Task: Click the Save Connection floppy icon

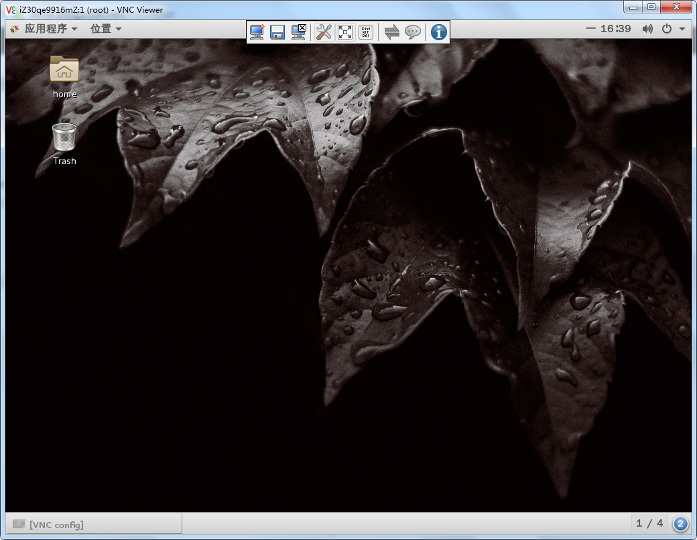Action: (277, 32)
